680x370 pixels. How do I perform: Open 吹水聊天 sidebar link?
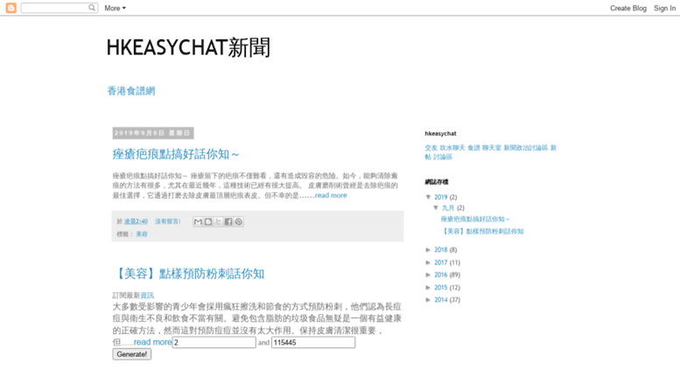tap(452, 148)
